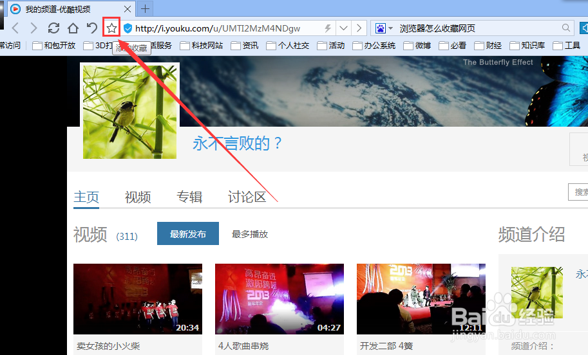Open the 4人歌曲串烧 video title

pos(243,346)
